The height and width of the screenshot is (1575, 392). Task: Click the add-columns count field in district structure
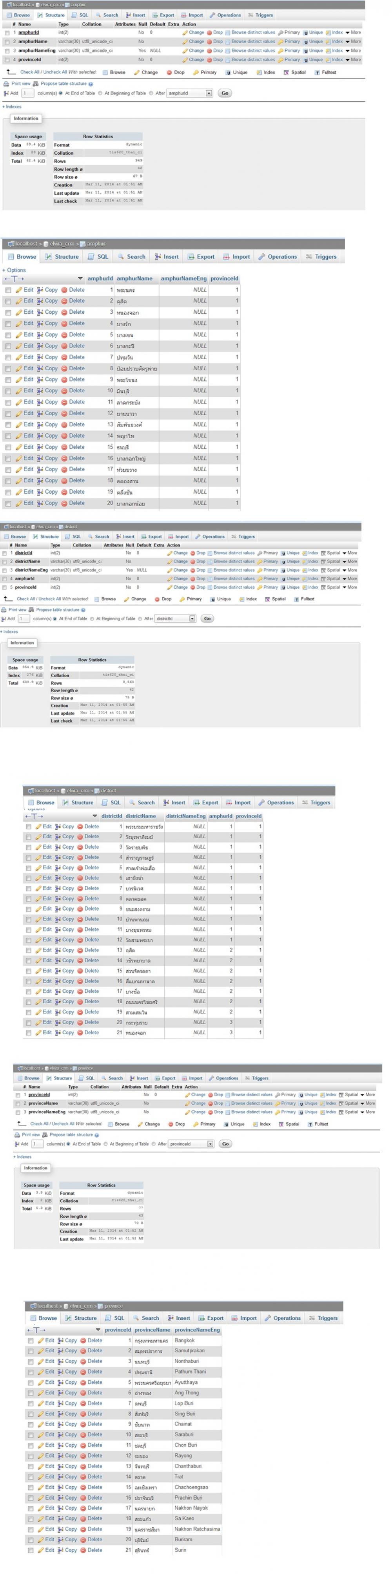pyautogui.click(x=24, y=619)
